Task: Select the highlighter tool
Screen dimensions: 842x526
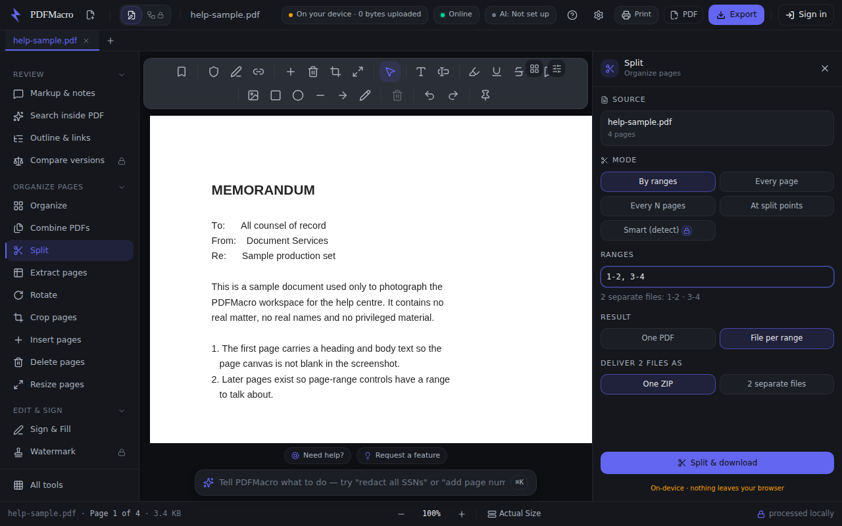Action: click(x=474, y=72)
